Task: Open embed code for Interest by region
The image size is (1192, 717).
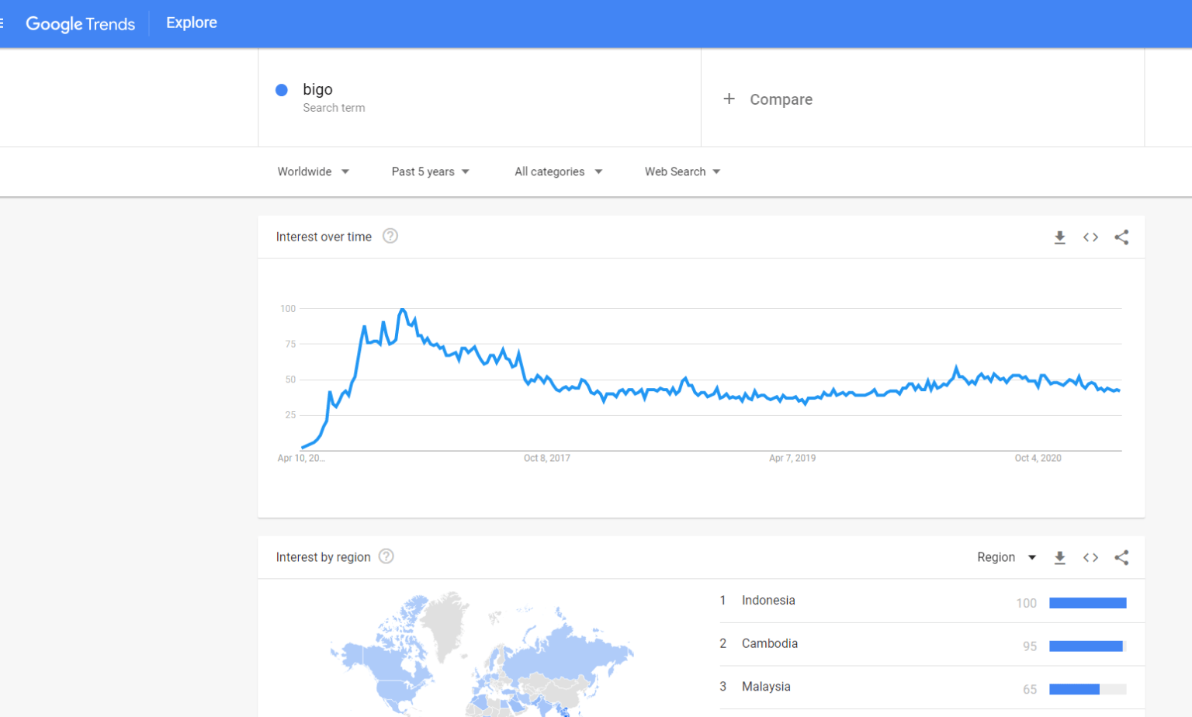Action: coord(1090,558)
